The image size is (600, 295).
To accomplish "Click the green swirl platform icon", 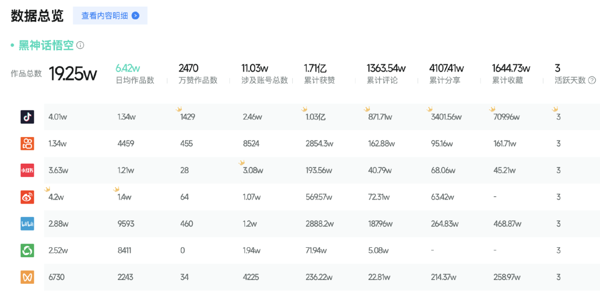I will [27, 251].
